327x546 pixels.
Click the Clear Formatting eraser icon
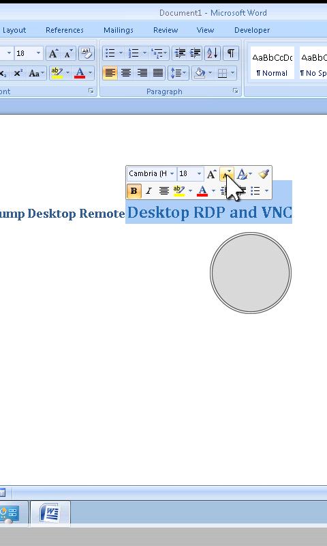pyautogui.click(x=87, y=53)
